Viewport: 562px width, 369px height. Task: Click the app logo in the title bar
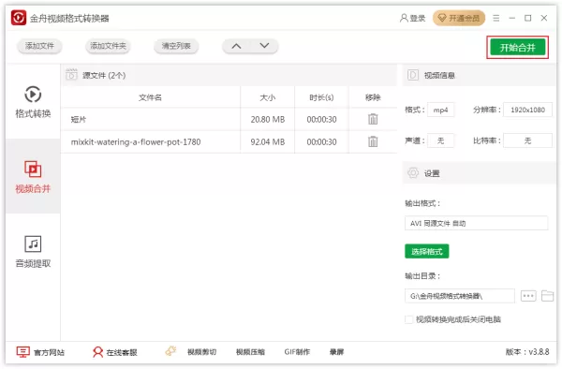[19, 18]
